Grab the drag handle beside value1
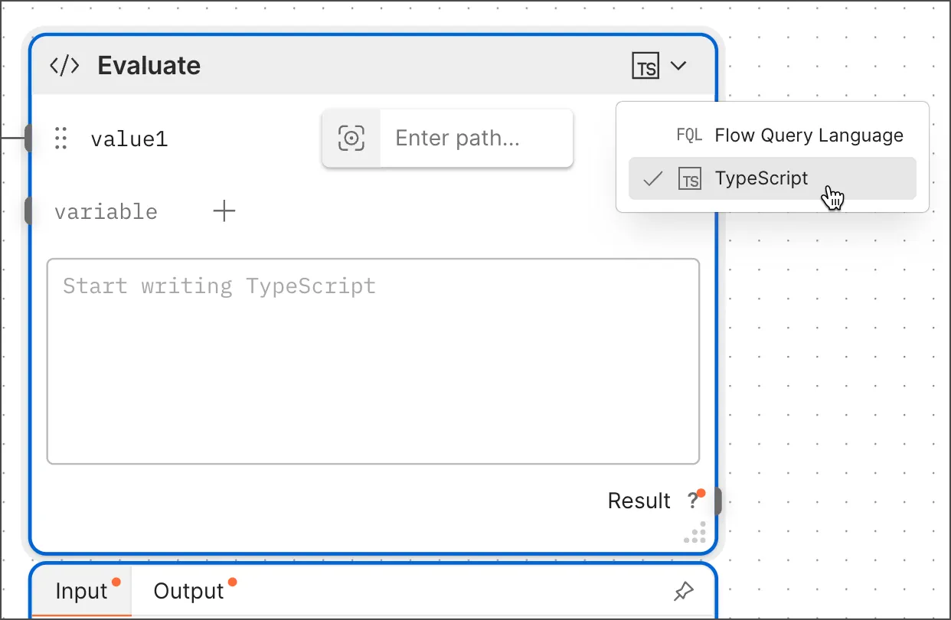This screenshot has height=620, width=951. point(61,139)
